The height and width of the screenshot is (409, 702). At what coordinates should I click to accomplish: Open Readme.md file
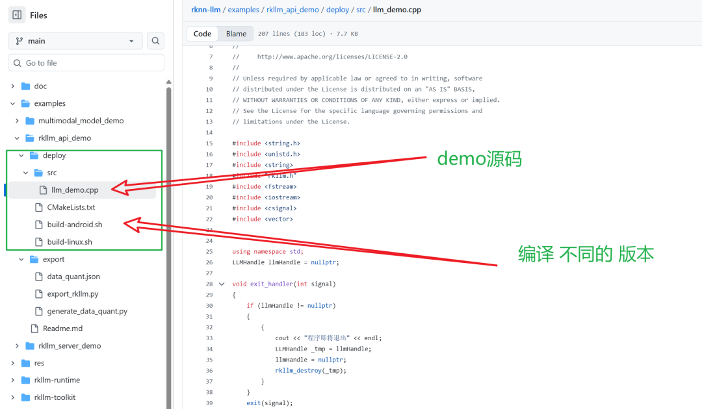(62, 328)
